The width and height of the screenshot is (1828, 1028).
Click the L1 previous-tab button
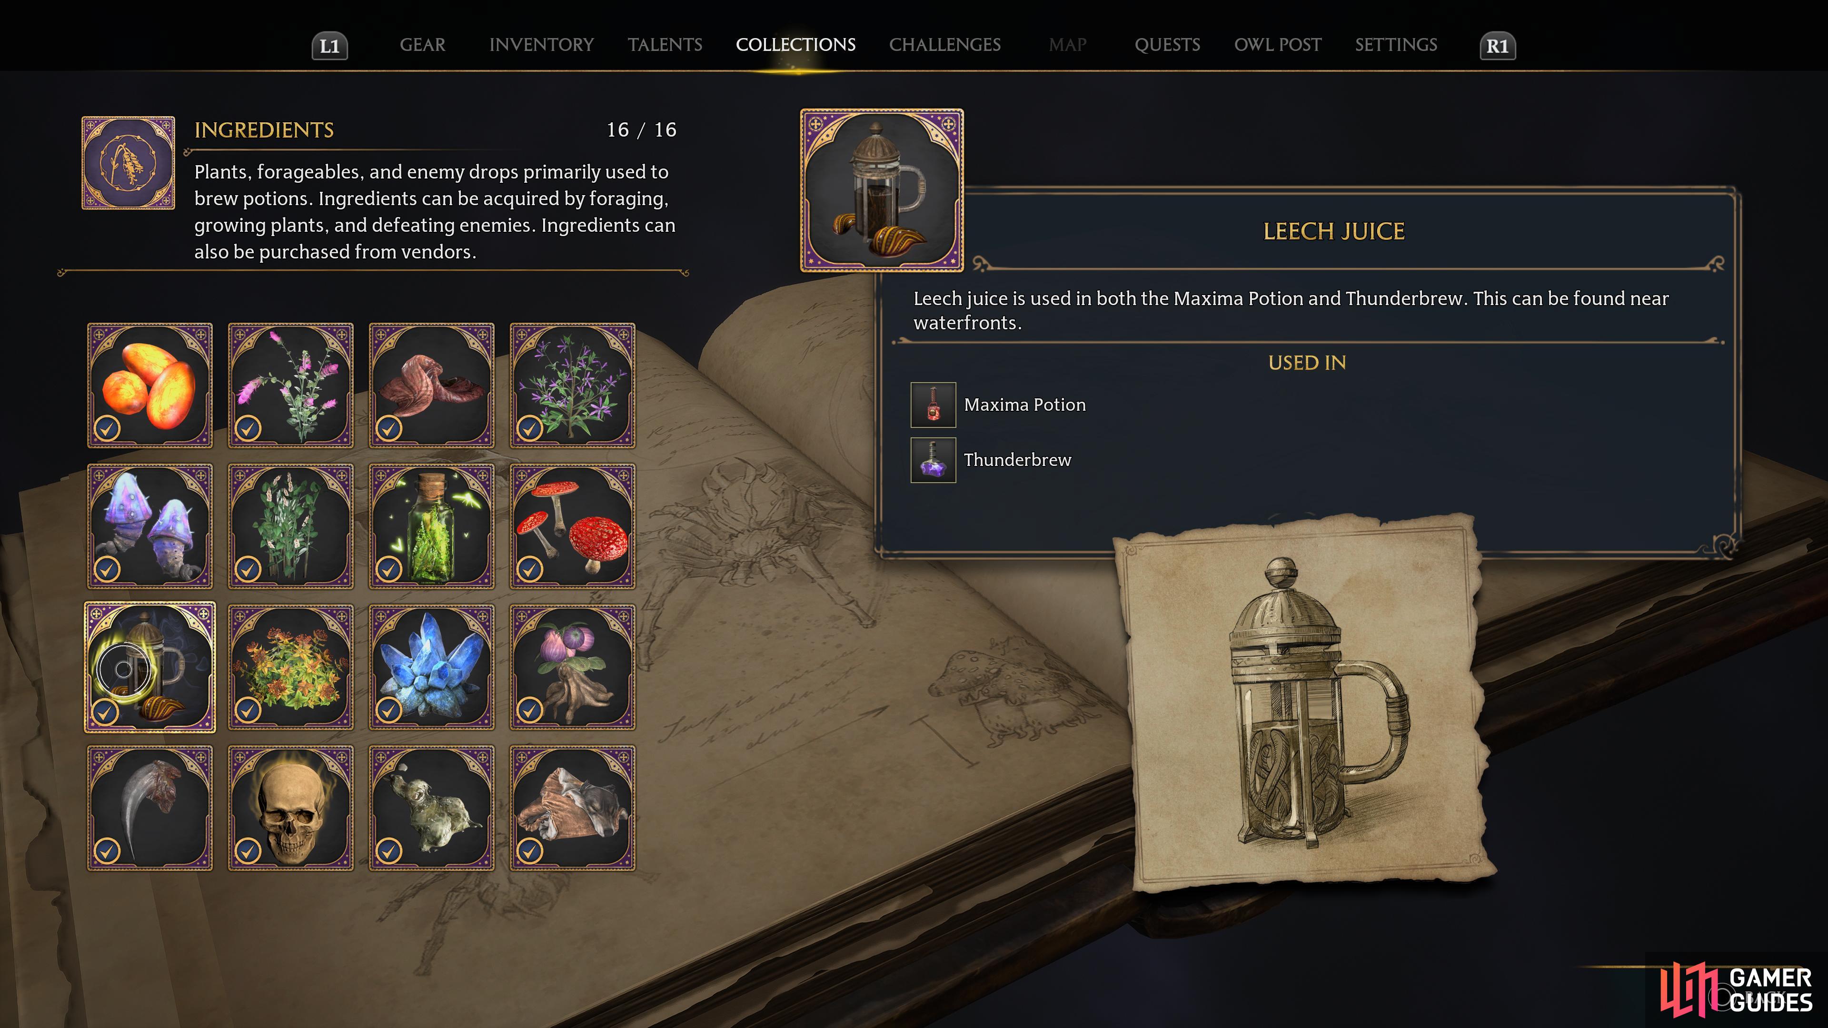click(330, 46)
